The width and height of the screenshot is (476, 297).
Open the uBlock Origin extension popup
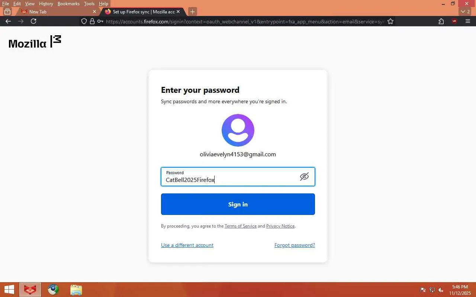click(454, 21)
